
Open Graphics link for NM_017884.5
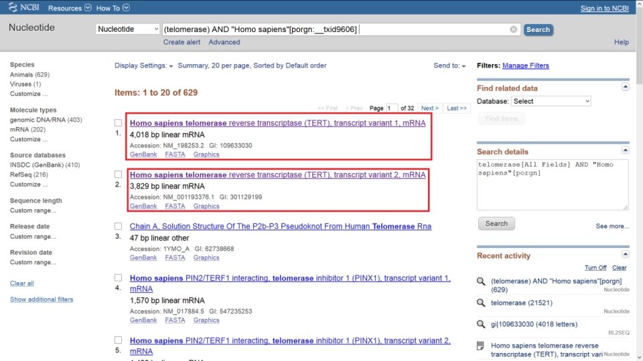[206, 320]
